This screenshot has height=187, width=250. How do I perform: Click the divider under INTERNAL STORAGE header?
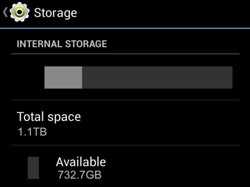125,54
